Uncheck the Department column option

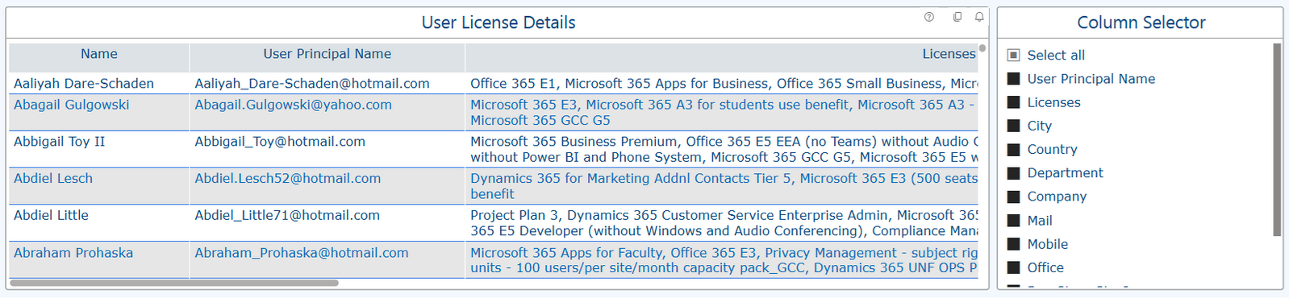[1014, 173]
